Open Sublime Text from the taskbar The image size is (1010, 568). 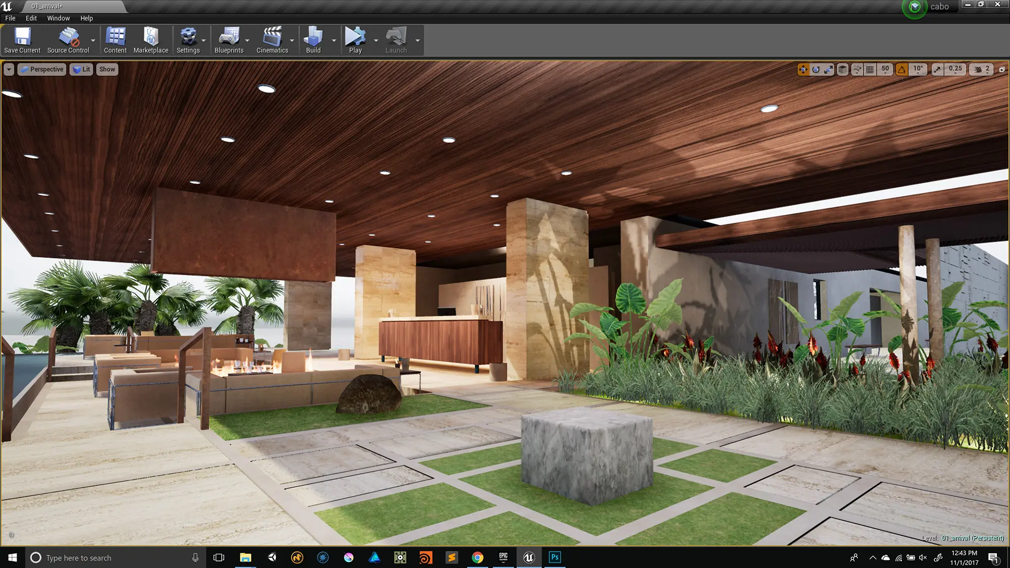451,557
